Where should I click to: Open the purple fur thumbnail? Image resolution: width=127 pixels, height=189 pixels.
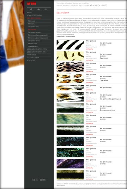pyautogui.click(x=70, y=164)
